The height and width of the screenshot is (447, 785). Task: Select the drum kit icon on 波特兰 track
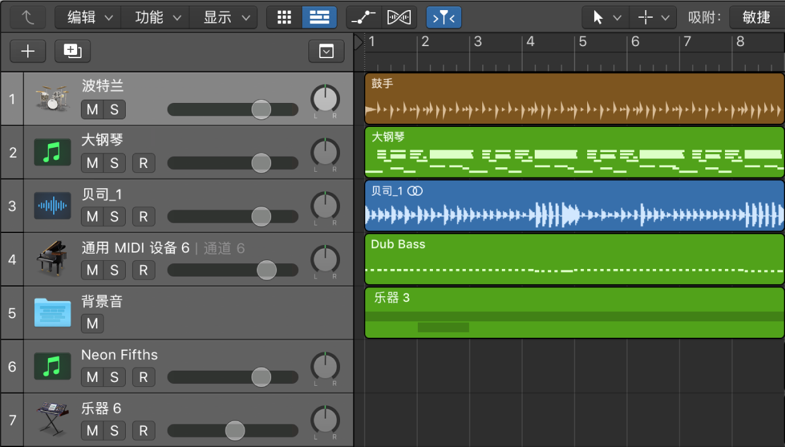[52, 99]
